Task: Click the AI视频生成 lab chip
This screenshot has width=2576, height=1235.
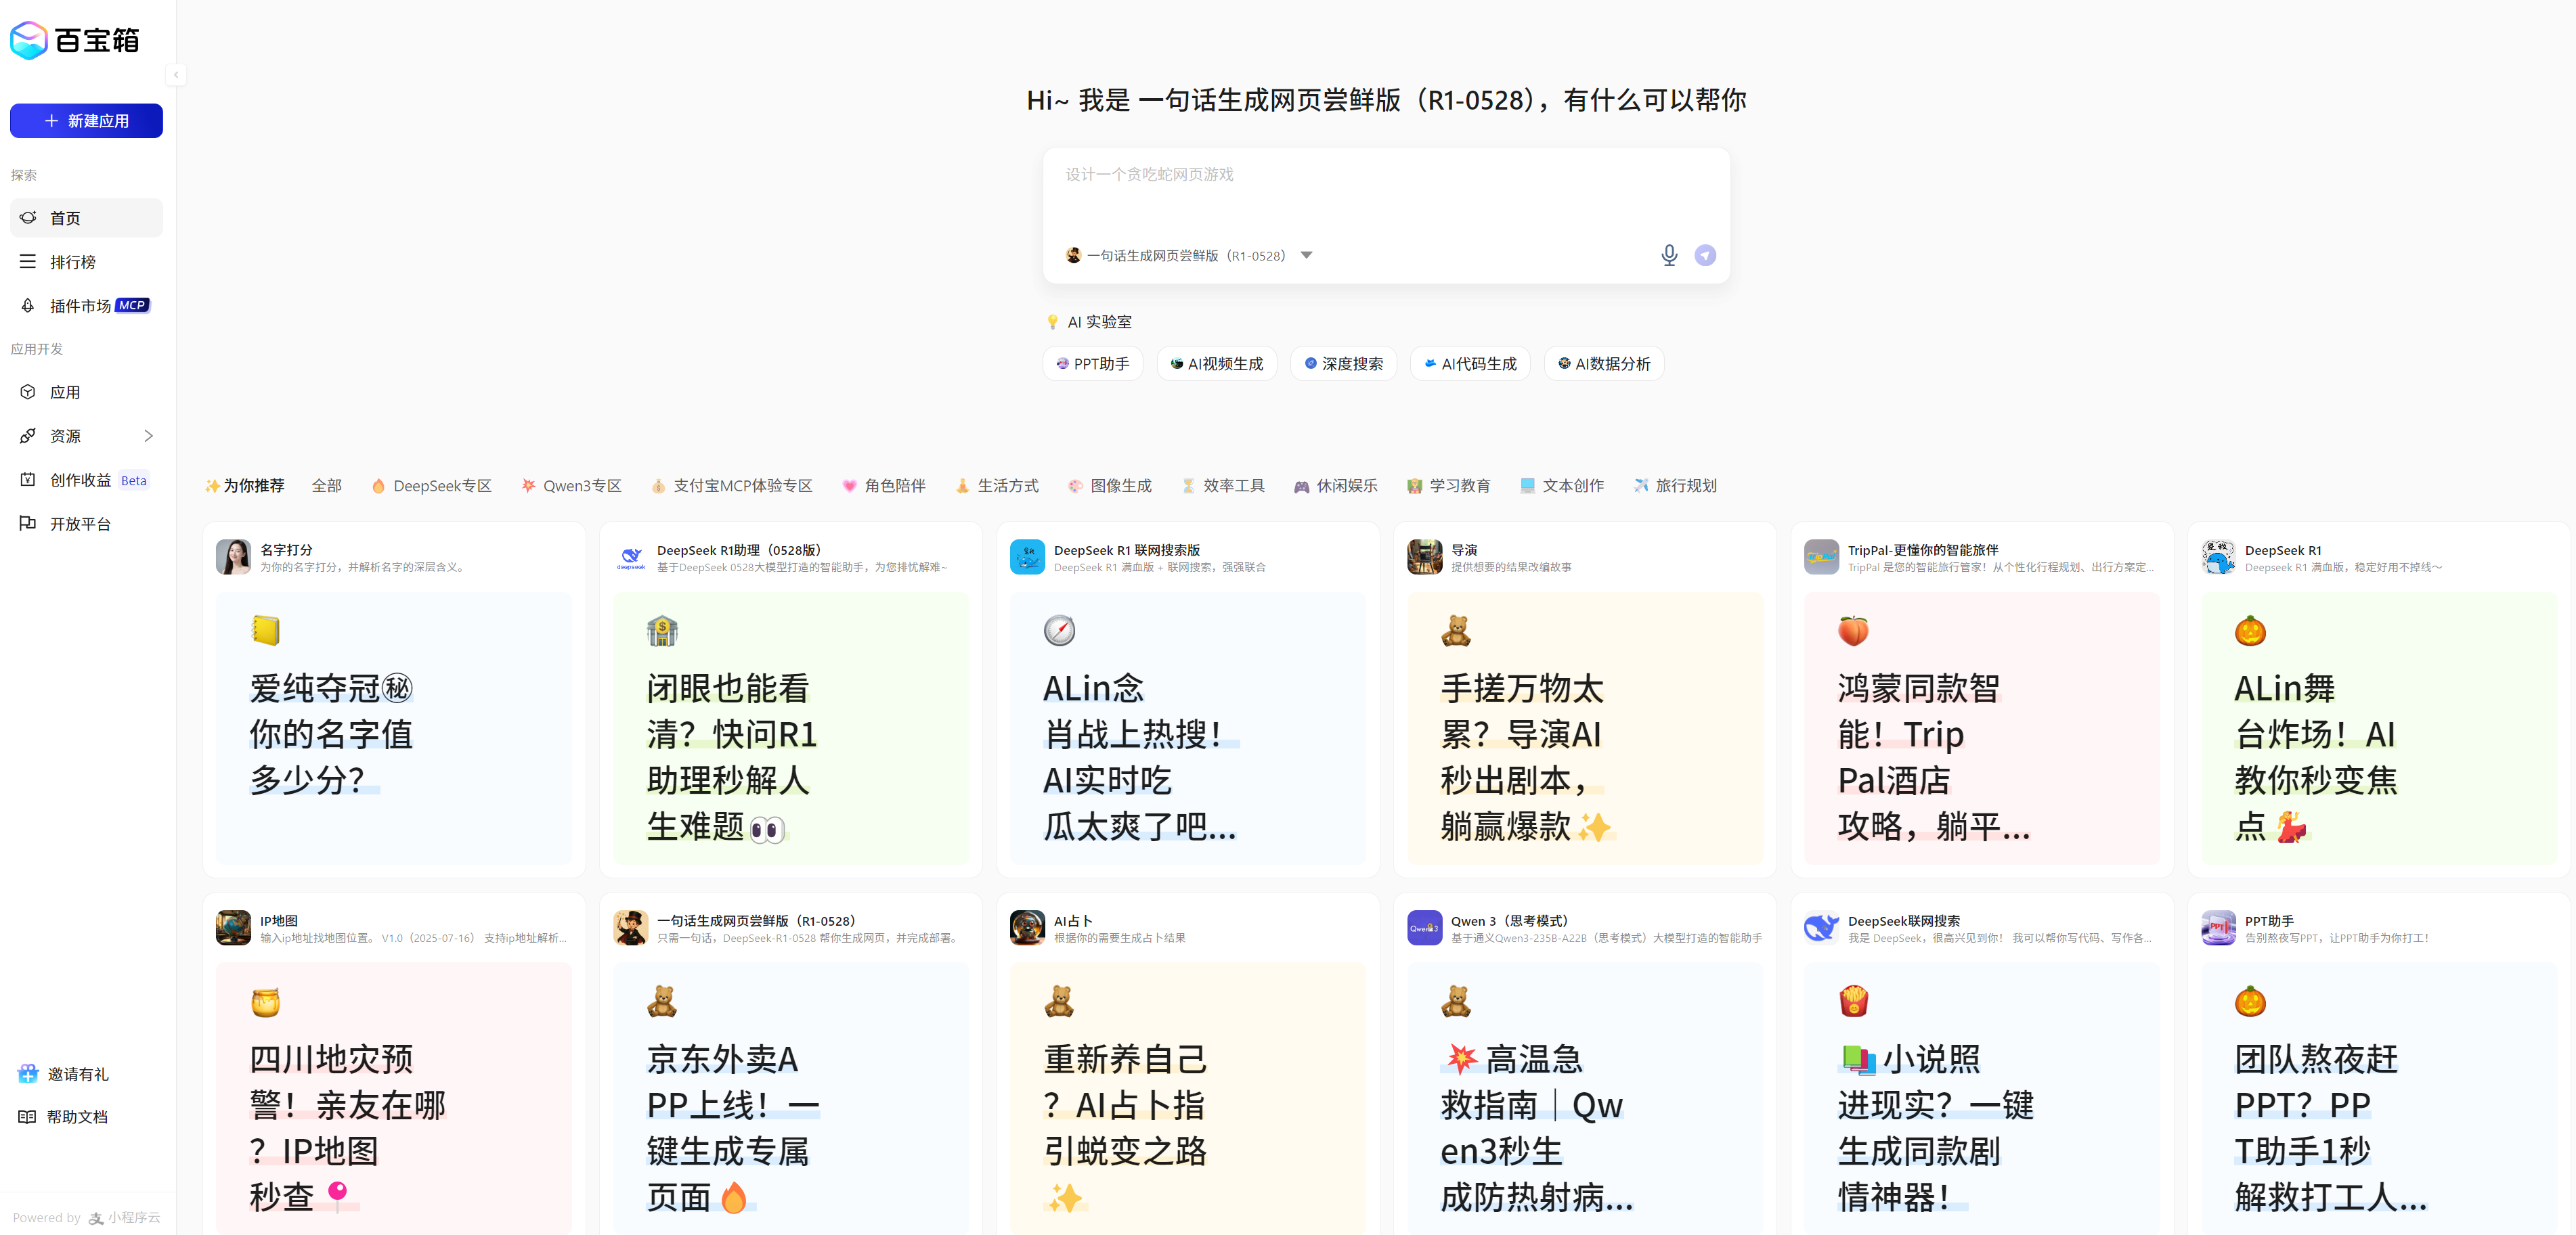Action: coord(1217,363)
